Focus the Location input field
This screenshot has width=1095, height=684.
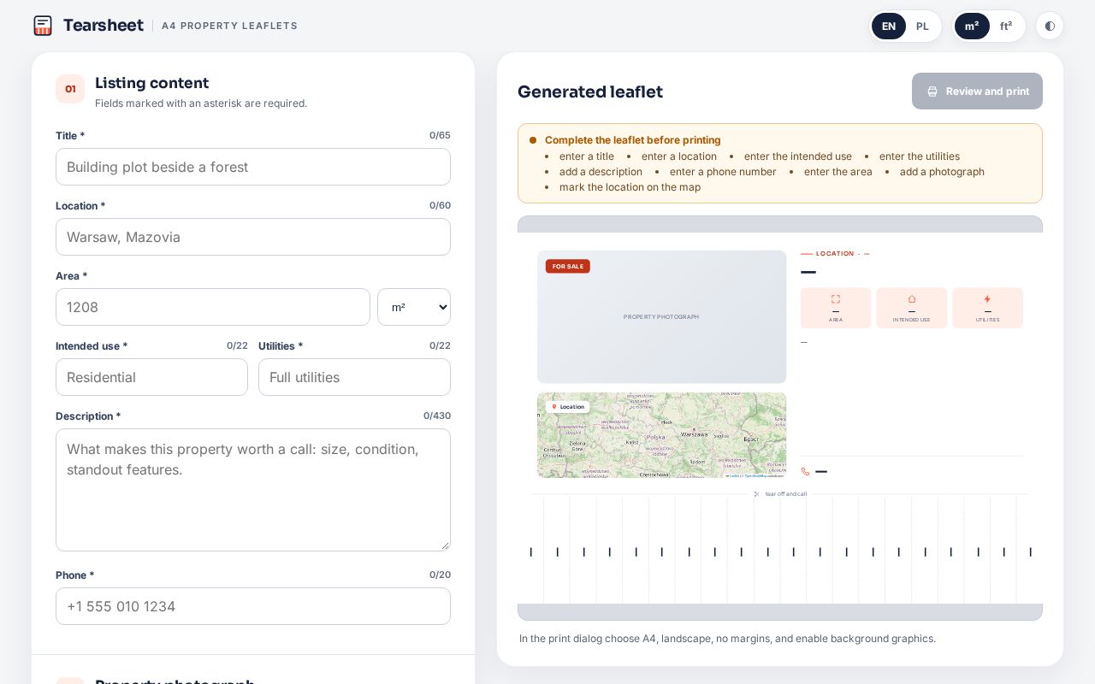pyautogui.click(x=253, y=237)
